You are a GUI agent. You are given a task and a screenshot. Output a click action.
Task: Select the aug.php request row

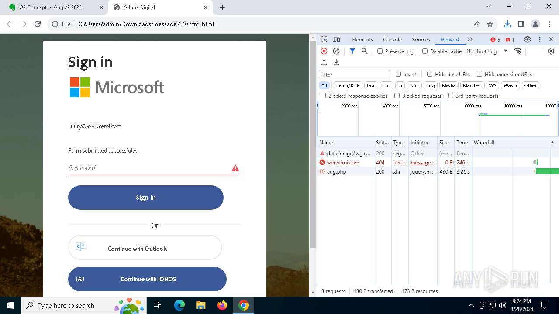tap(438, 172)
